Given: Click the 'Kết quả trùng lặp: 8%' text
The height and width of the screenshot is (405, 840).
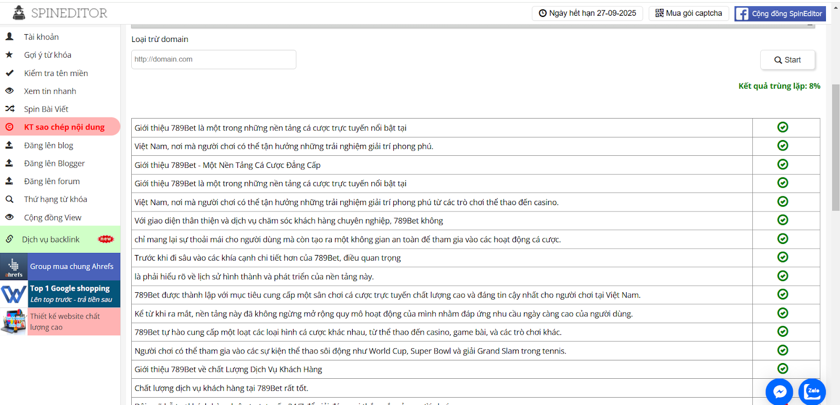Looking at the screenshot, I should 779,86.
